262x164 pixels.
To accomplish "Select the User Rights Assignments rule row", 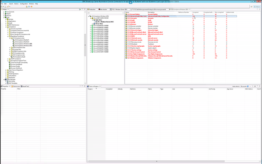I will [x=181, y=54].
